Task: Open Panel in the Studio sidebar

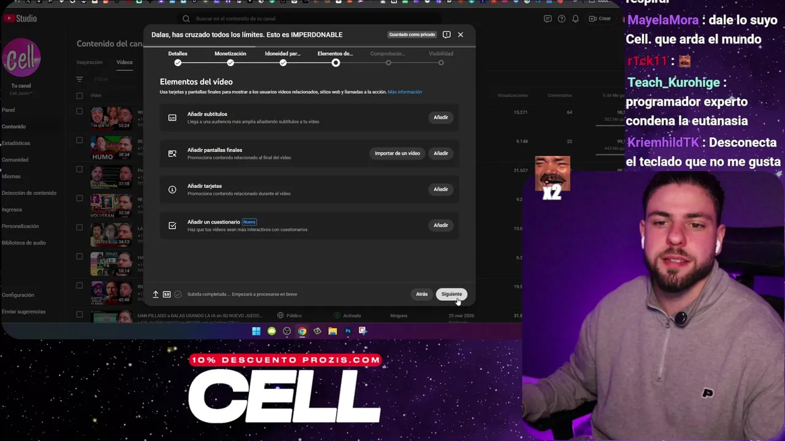Action: pos(8,110)
